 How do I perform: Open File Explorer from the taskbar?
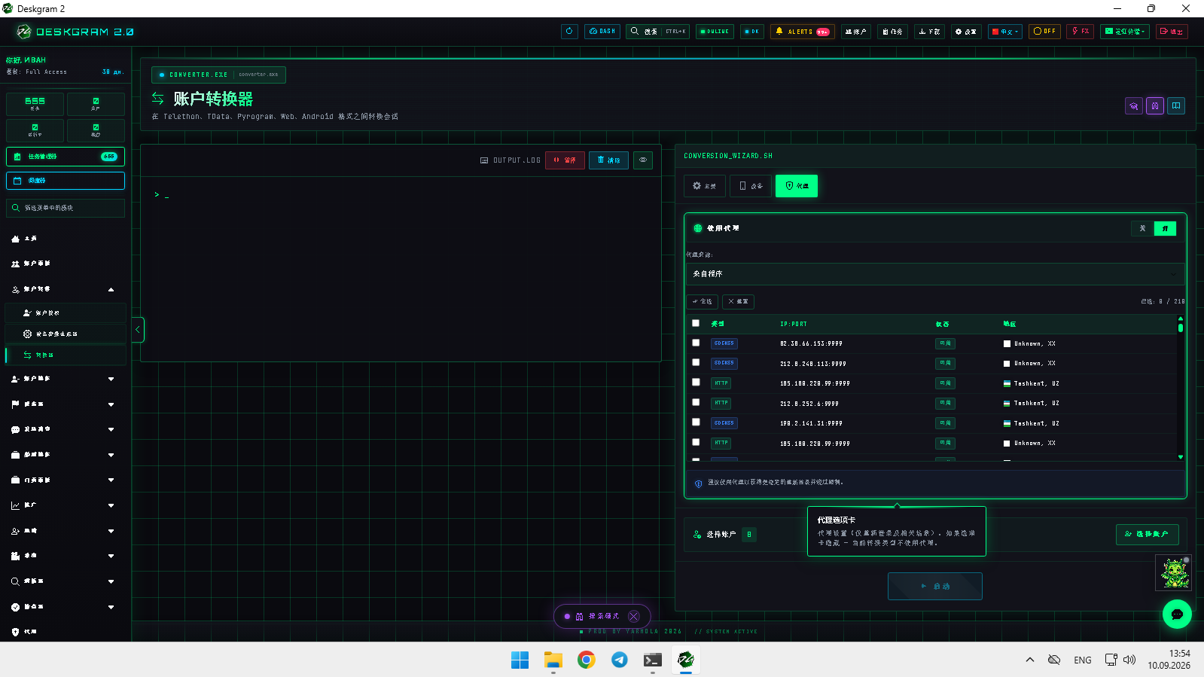pyautogui.click(x=553, y=660)
